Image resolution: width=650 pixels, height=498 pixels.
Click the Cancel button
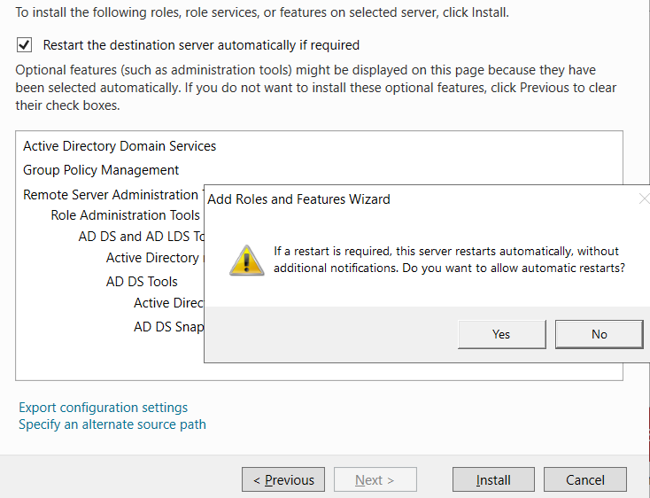[x=585, y=479]
